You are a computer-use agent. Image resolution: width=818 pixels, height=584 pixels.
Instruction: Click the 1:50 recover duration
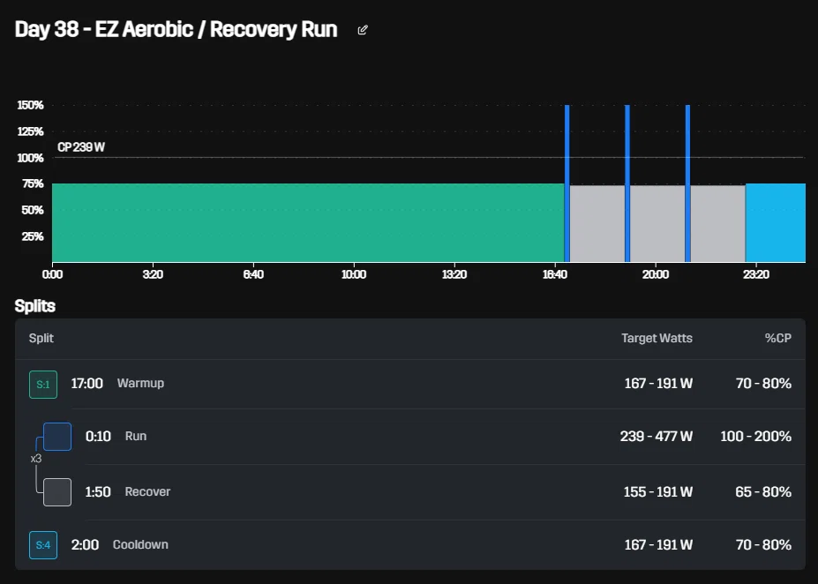coord(98,491)
